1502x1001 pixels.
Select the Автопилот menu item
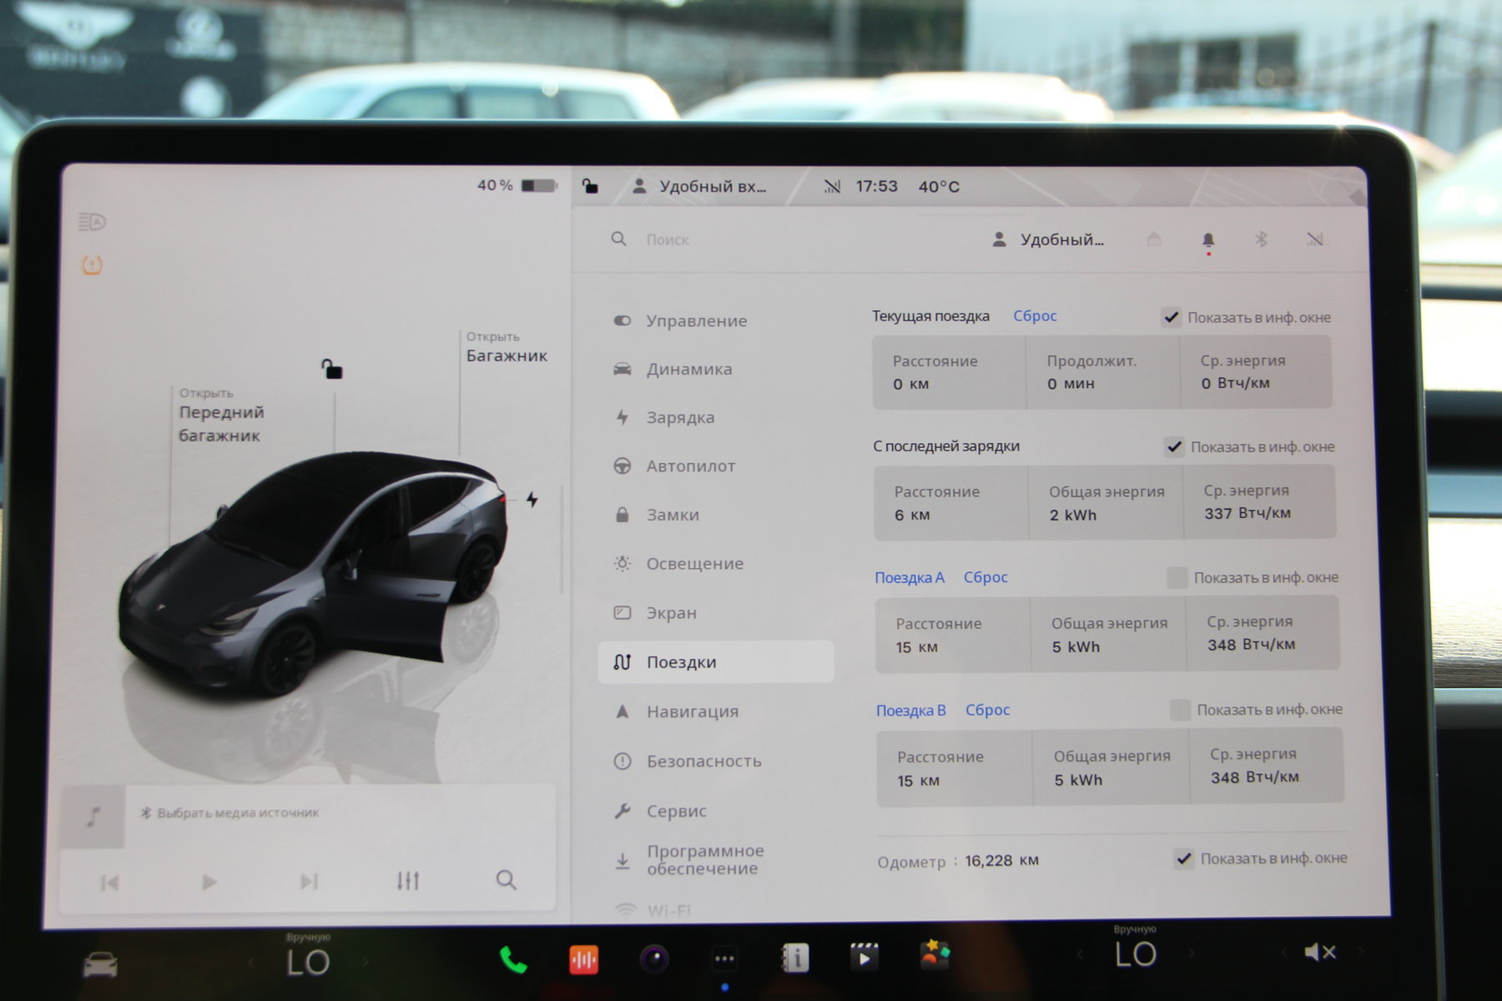(690, 466)
